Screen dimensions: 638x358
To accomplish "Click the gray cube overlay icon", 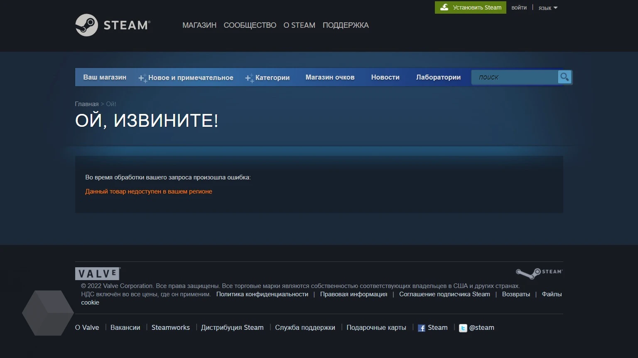I will click(48, 313).
